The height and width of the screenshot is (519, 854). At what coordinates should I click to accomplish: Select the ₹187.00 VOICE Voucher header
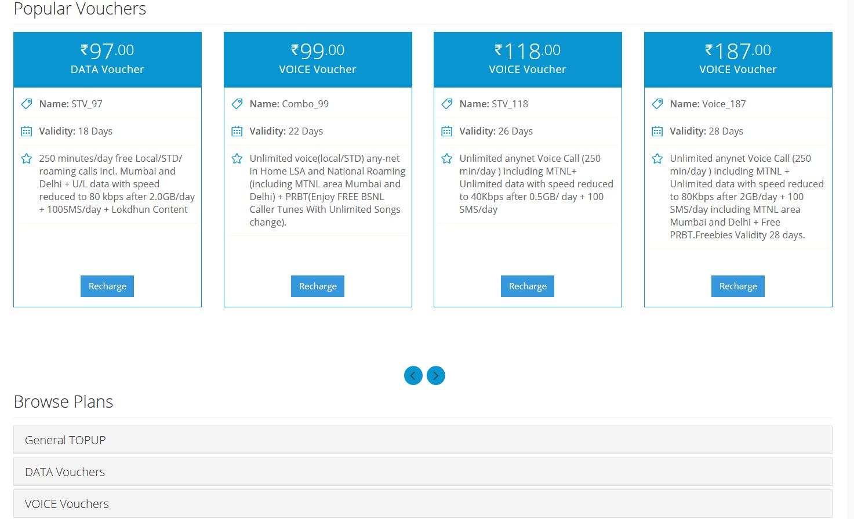(x=738, y=60)
